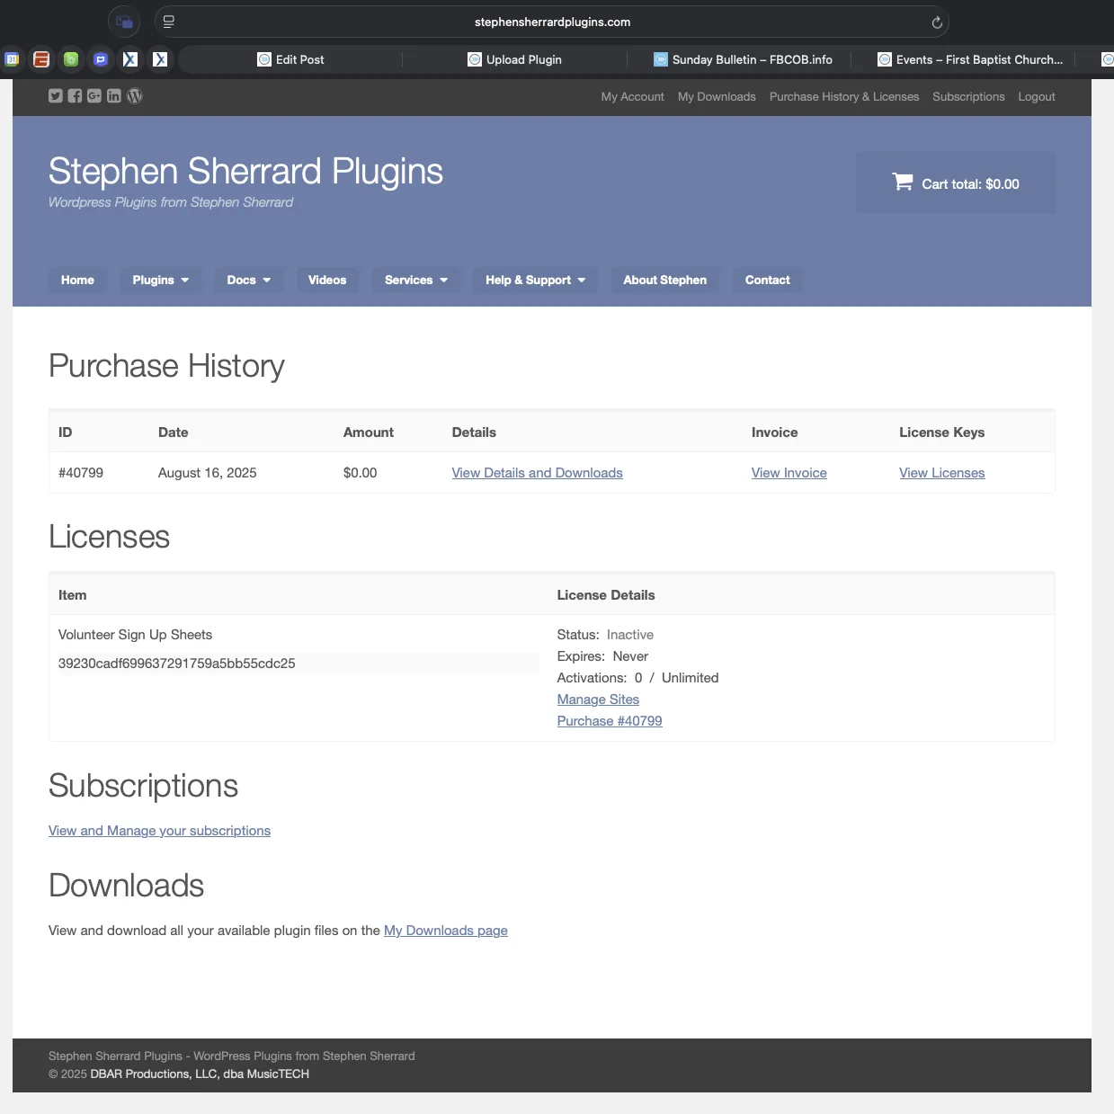Open the LinkedIn social icon
The image size is (1114, 1114).
[x=114, y=96]
